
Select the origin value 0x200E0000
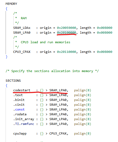[x=66, y=28]
